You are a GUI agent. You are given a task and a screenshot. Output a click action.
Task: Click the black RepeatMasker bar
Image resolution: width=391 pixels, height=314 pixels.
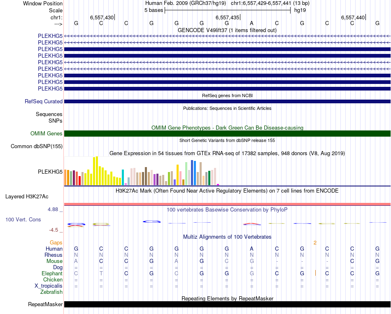tap(227, 304)
